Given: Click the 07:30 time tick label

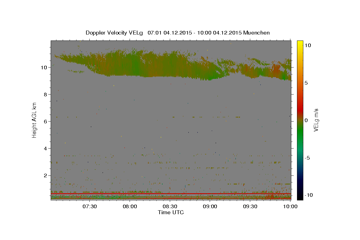Looking at the screenshot, I should (x=90, y=206).
